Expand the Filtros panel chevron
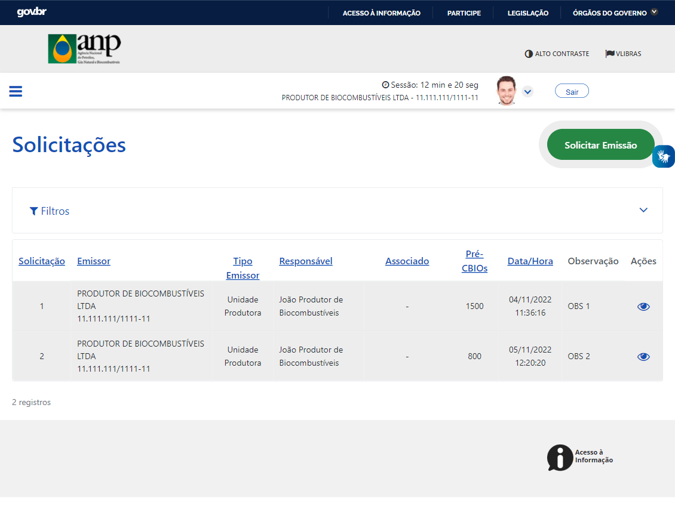Screen dimensions: 675x519 [x=643, y=210]
